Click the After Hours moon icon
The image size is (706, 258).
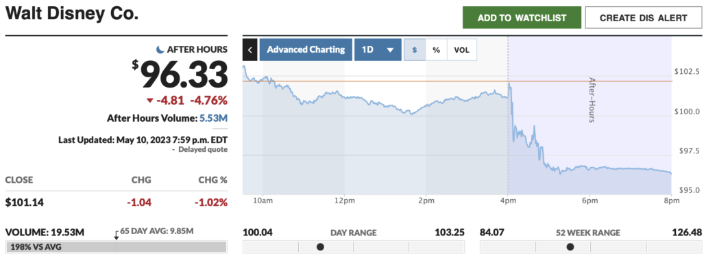pos(160,49)
